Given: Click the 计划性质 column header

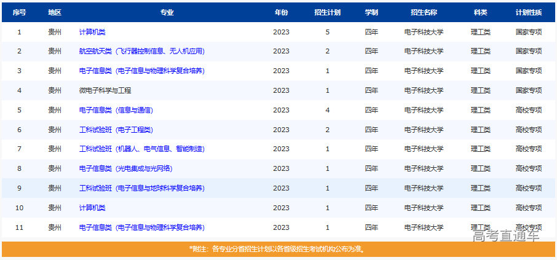Looking at the screenshot, I should pos(529,12).
